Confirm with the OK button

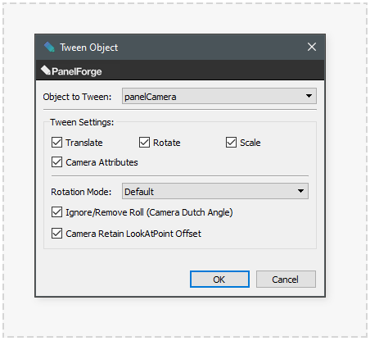(219, 280)
